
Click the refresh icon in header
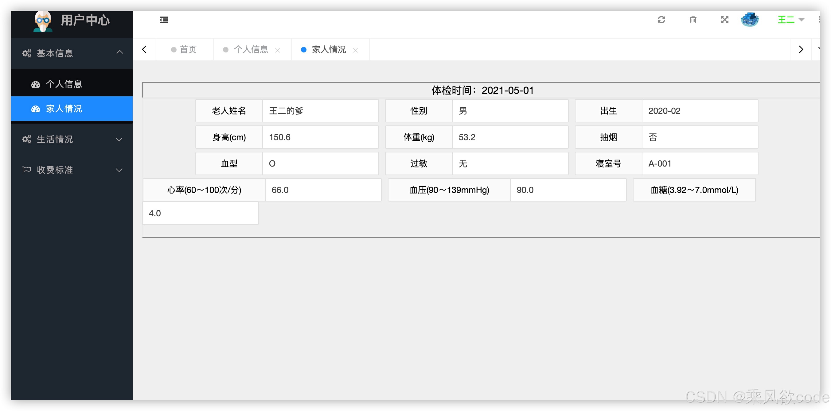pos(661,20)
